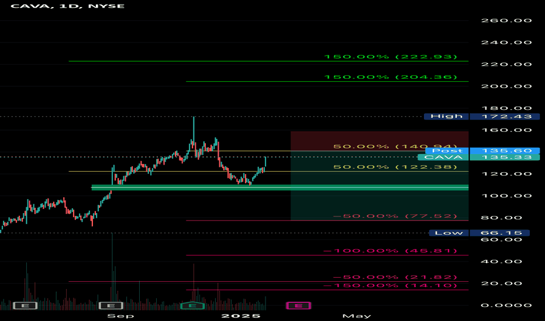Click the teal "CAVA" symbol price label

(x=443, y=157)
